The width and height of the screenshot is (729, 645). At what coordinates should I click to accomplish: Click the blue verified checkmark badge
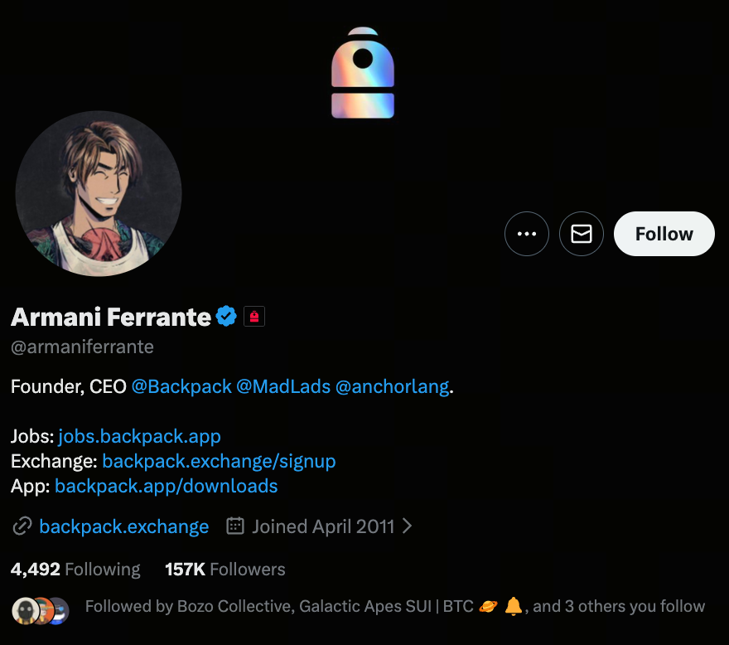pos(226,316)
